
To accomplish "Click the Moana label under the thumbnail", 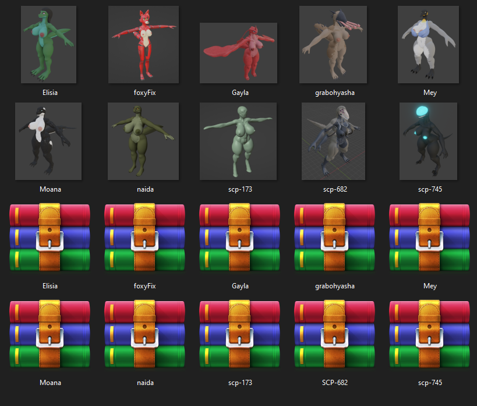I will click(x=50, y=189).
